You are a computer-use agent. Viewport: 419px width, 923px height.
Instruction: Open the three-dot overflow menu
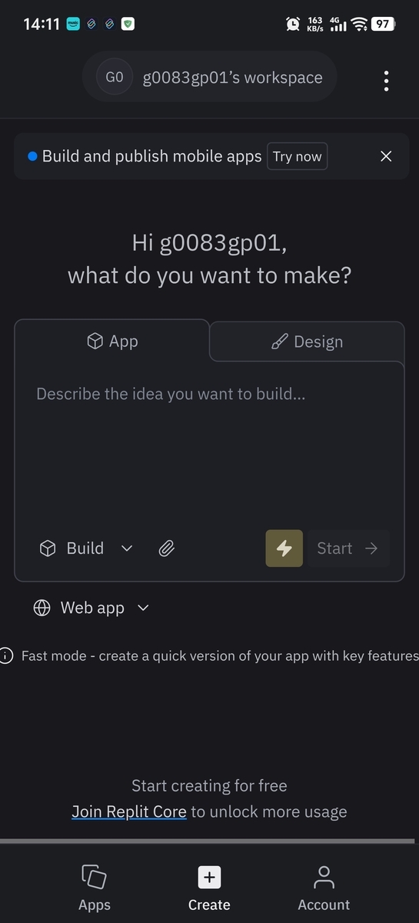pos(386,80)
